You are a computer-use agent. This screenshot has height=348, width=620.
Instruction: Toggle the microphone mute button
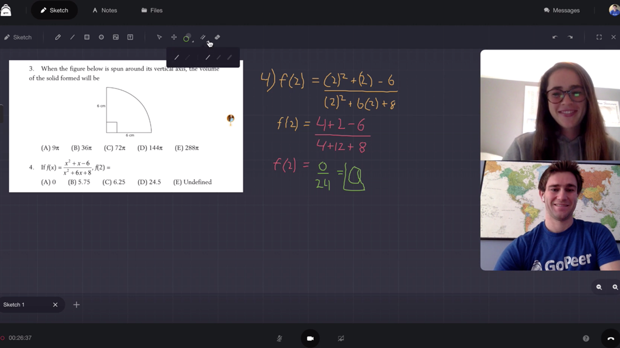(x=280, y=338)
